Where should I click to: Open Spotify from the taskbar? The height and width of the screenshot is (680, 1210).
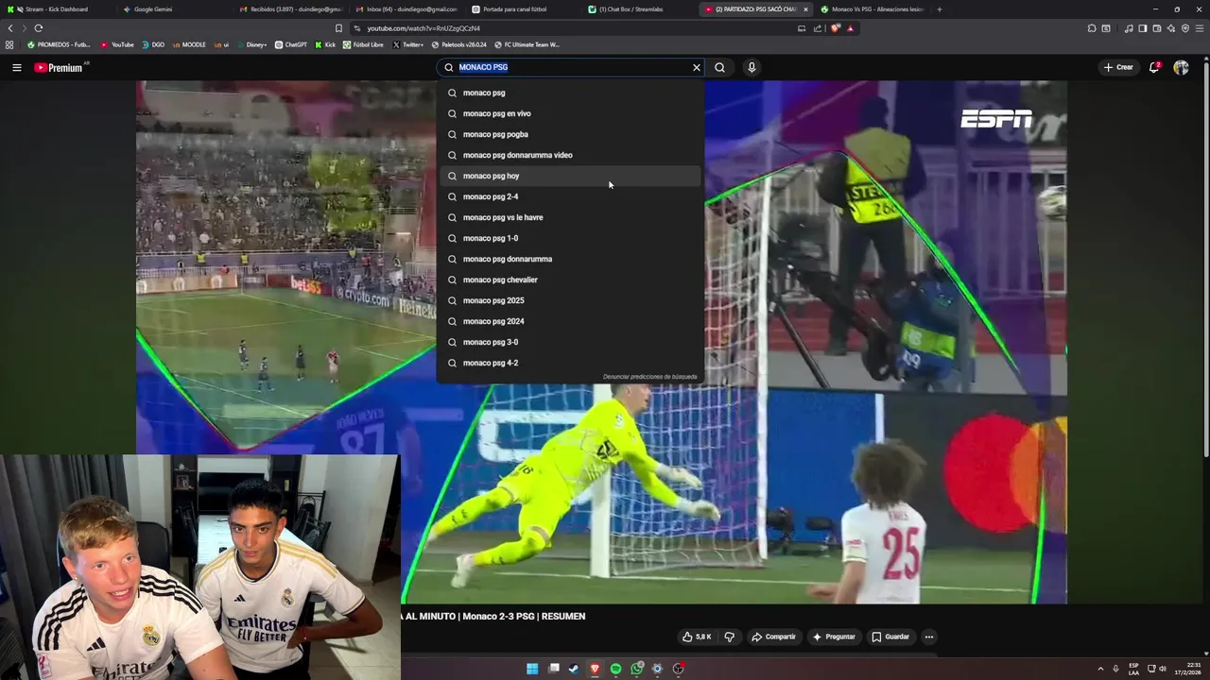tap(615, 669)
